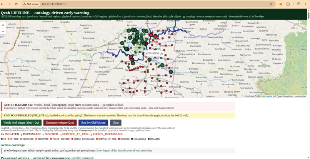The width and height of the screenshot is (310, 159).
Task: Run live GloFAS scan
Action: tap(93, 123)
